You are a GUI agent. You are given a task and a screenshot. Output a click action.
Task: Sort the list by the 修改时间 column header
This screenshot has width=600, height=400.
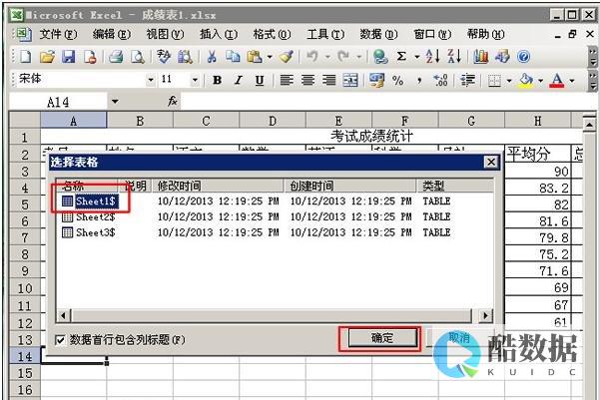[218, 186]
